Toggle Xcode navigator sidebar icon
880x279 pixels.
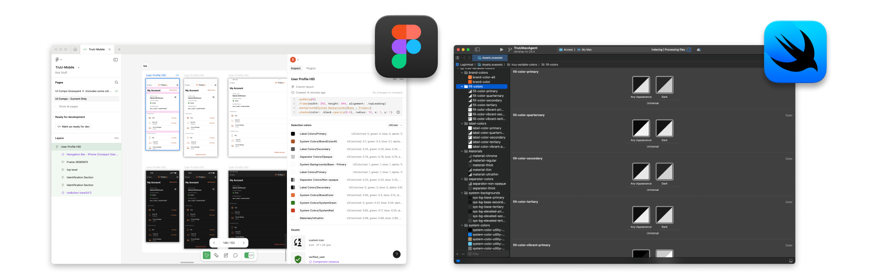477,49
